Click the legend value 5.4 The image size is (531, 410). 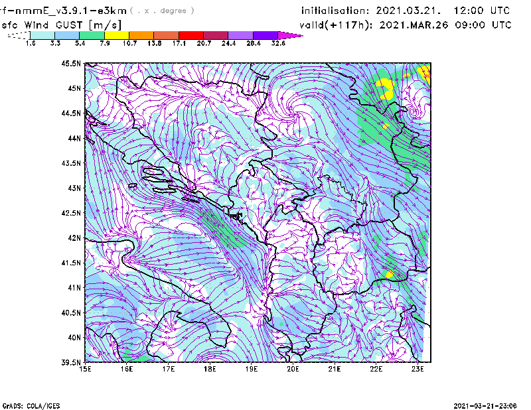coord(80,43)
